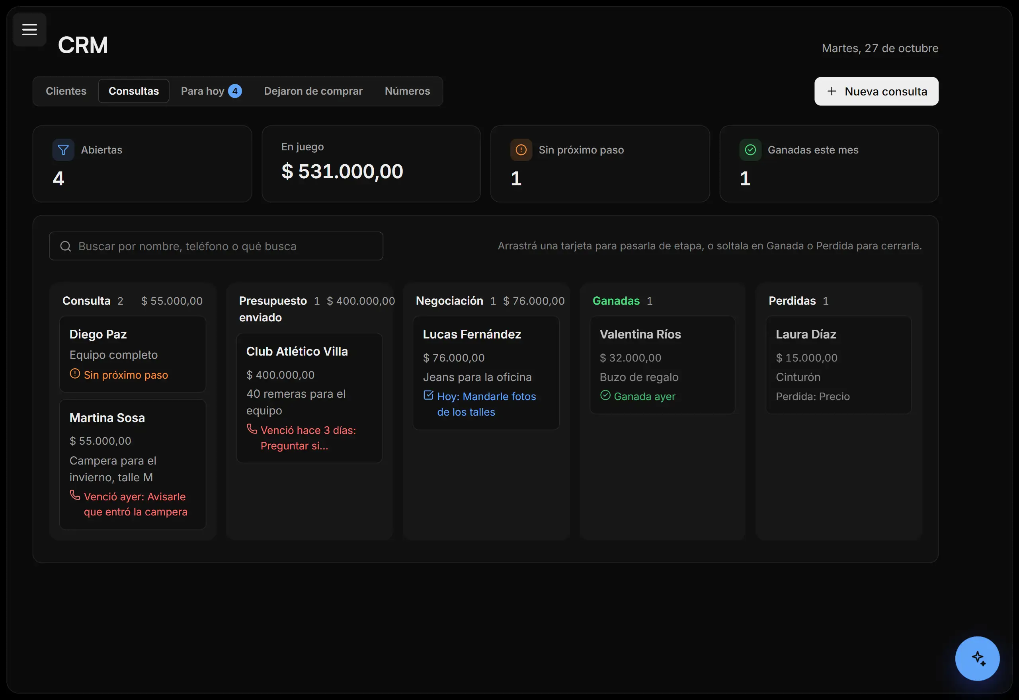Image resolution: width=1019 pixels, height=700 pixels.
Task: Click the Negociación column header
Action: [449, 301]
